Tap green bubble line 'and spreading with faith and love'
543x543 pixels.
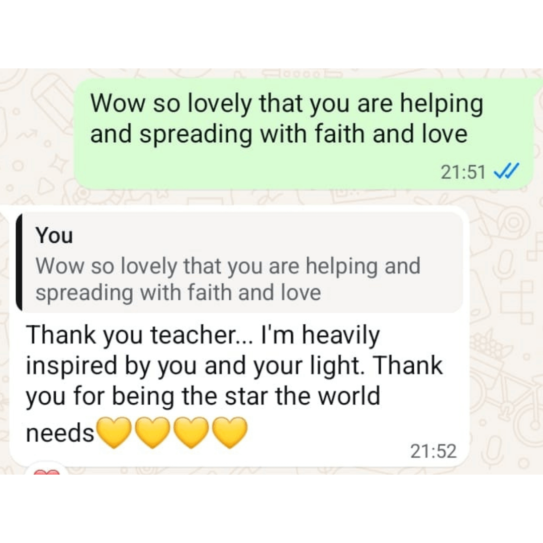(279, 134)
